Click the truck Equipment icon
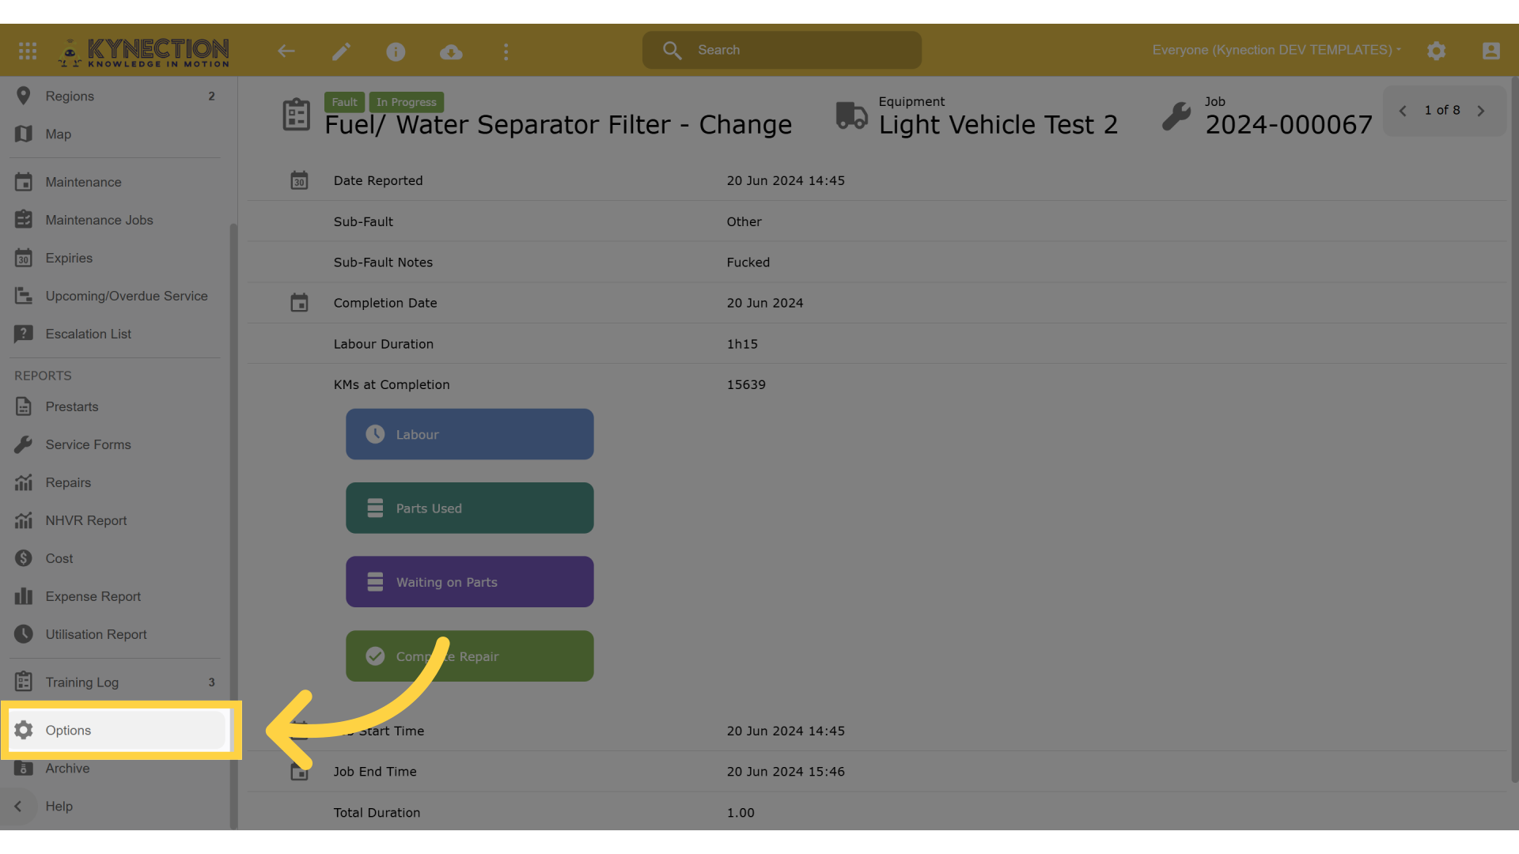 pyautogui.click(x=852, y=115)
